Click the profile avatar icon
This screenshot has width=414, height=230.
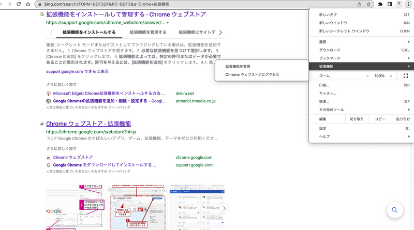(399, 4)
